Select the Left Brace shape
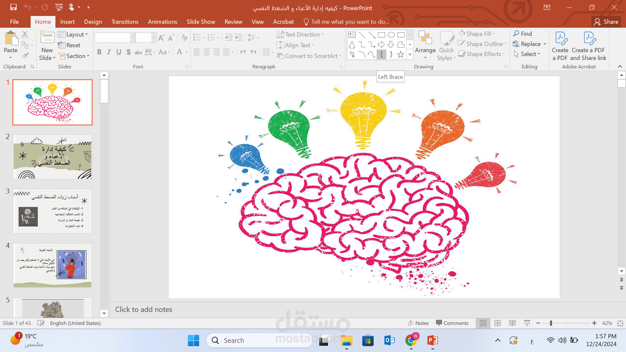This screenshot has width=626, height=352. tap(381, 54)
